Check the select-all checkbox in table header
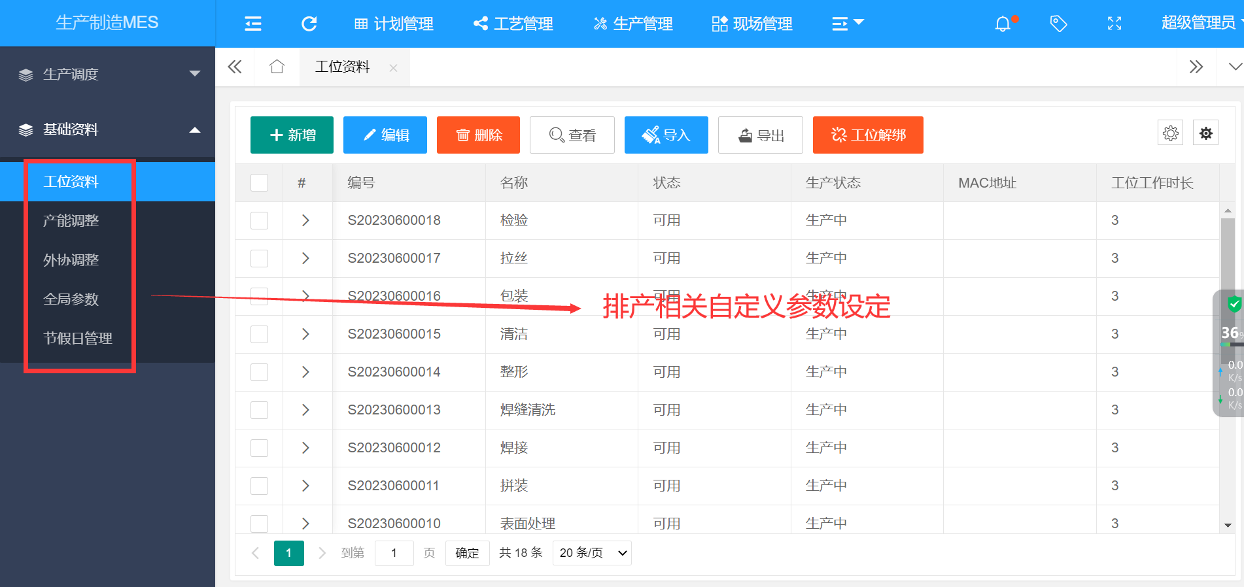The height and width of the screenshot is (587, 1244). click(260, 182)
